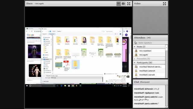193x109 pixels.
Task: Expand the Presenters (0) group
Action: point(135,59)
